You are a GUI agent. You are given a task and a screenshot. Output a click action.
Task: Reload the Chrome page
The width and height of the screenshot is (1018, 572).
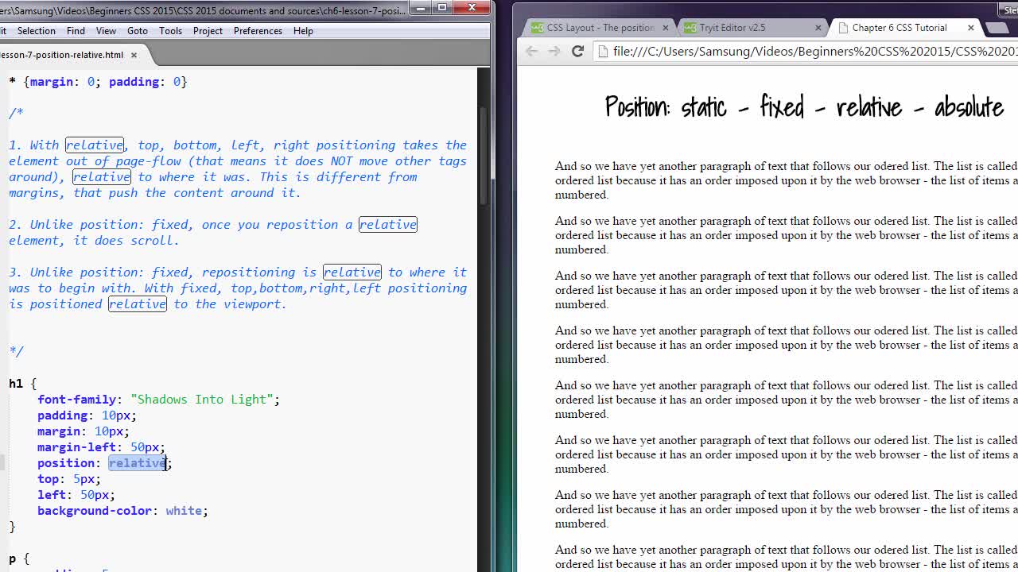click(578, 52)
